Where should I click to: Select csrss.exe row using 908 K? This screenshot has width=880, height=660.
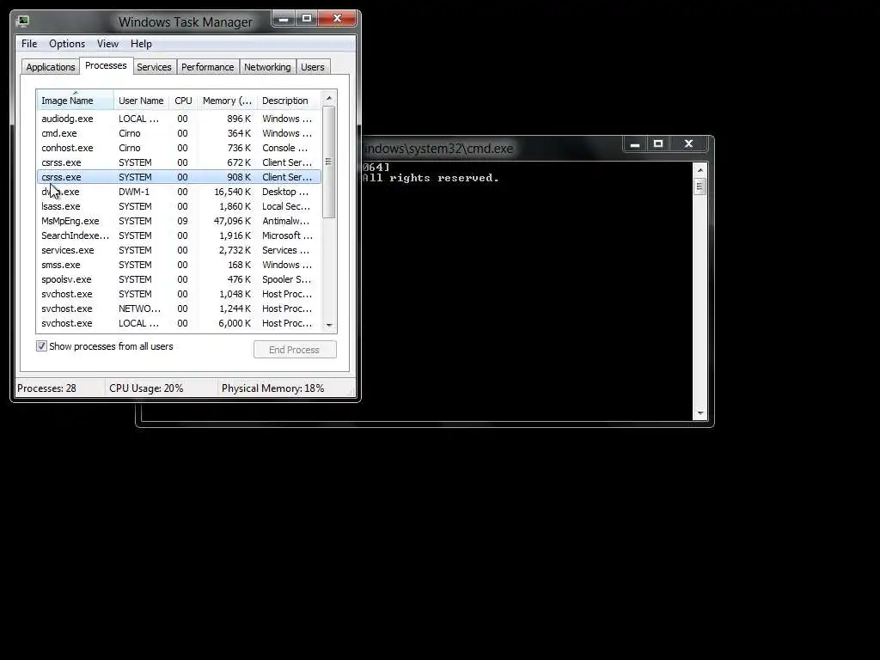click(x=179, y=177)
